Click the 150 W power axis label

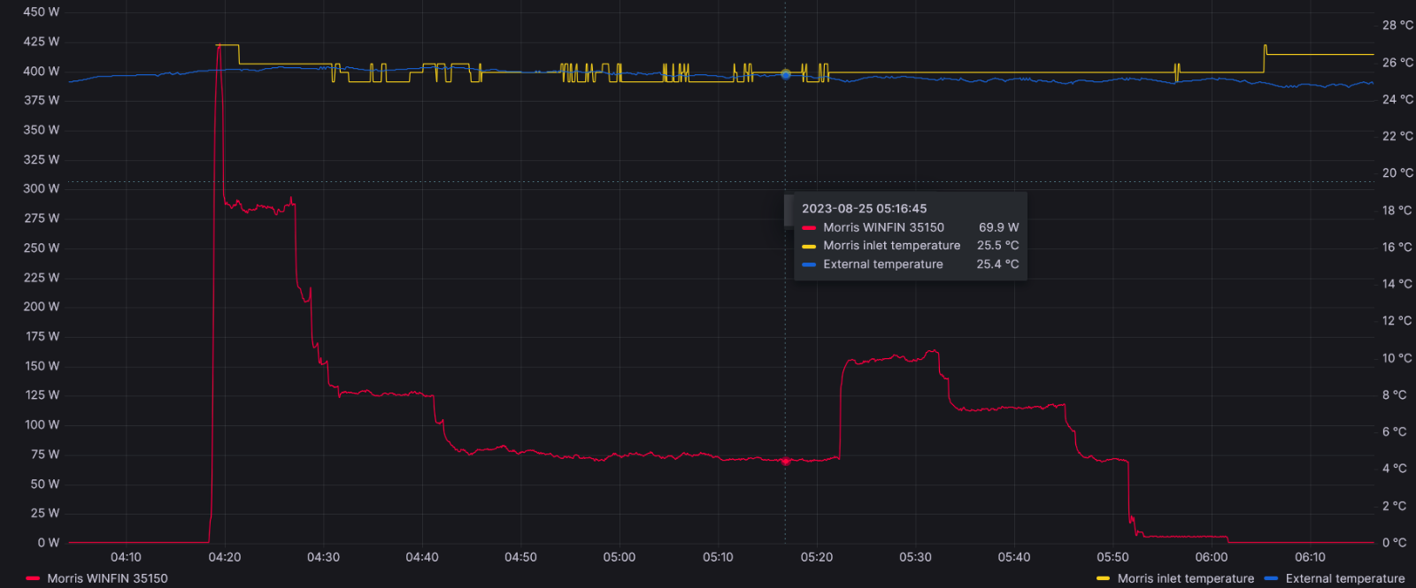[42, 366]
